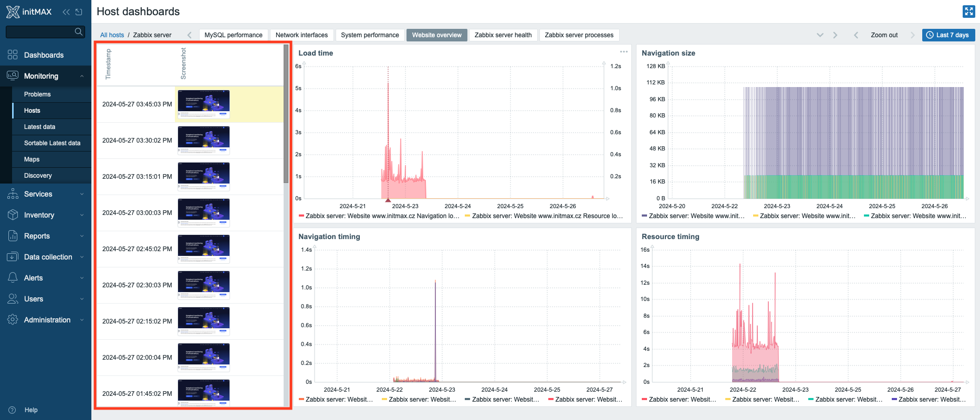Expand the Alerts section chevron
Screen dimensions: 980x420
(82, 278)
